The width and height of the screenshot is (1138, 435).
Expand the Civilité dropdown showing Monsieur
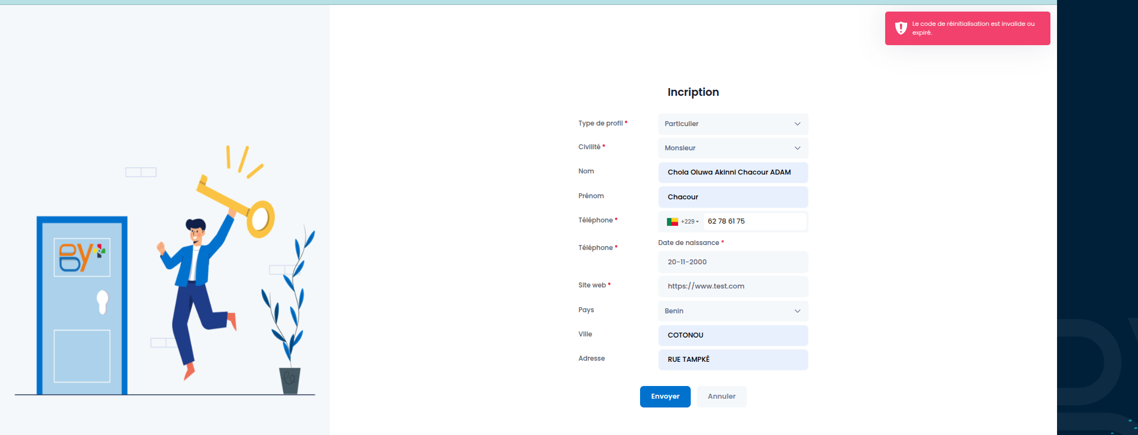pos(733,148)
